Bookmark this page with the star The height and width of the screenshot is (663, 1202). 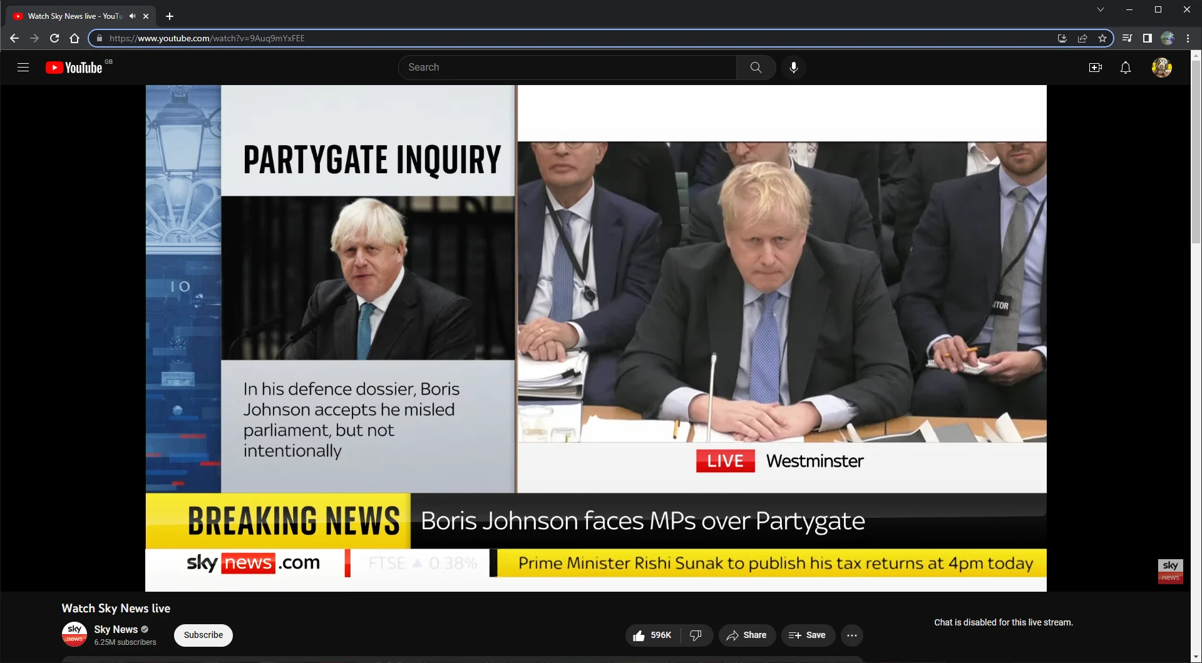[x=1102, y=38]
